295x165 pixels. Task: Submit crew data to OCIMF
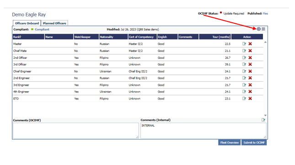(x=254, y=143)
